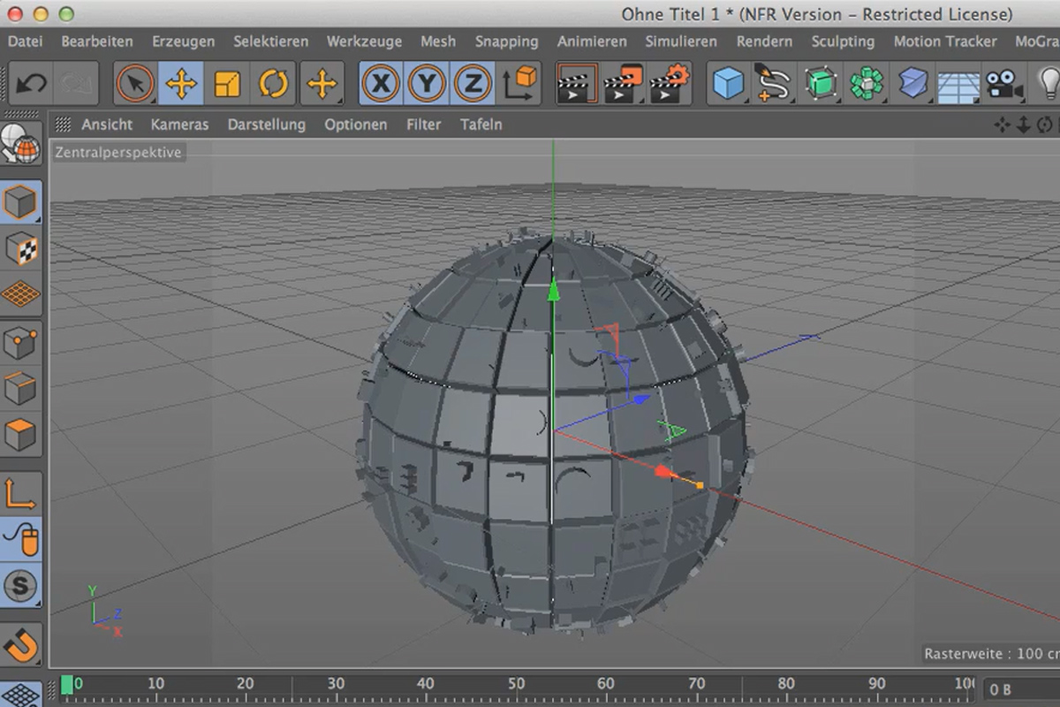Screen dimensions: 1060x707
Task: Open the Bearbeiten menu
Action: (97, 42)
